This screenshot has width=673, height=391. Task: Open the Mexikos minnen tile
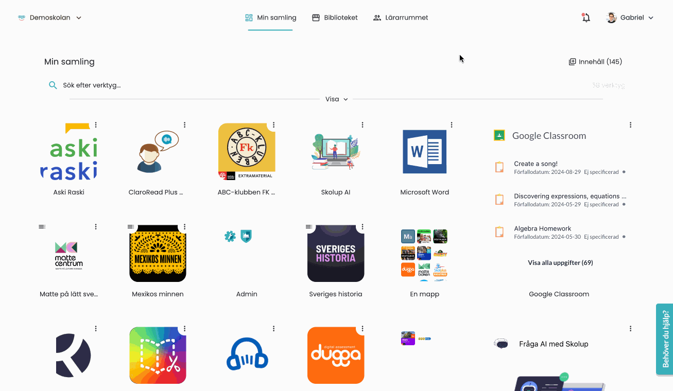(158, 253)
